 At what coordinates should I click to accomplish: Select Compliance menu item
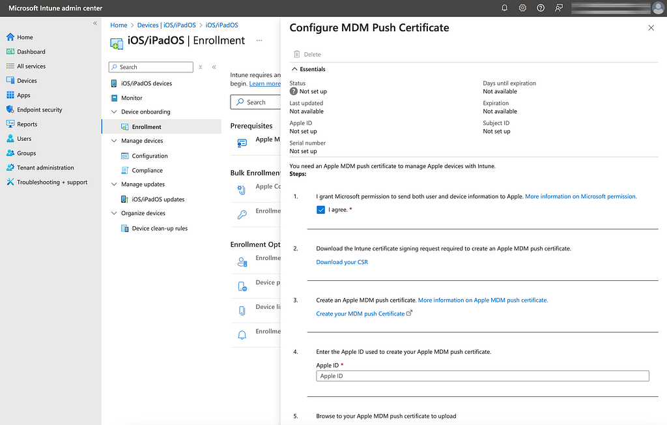[147, 170]
